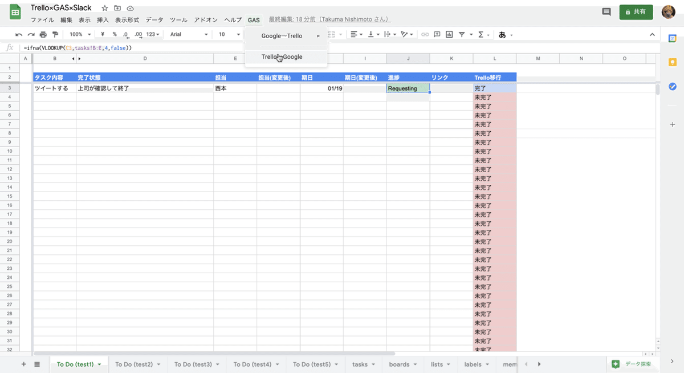
Task: Open Google Calendar in side panel
Action: tap(673, 38)
